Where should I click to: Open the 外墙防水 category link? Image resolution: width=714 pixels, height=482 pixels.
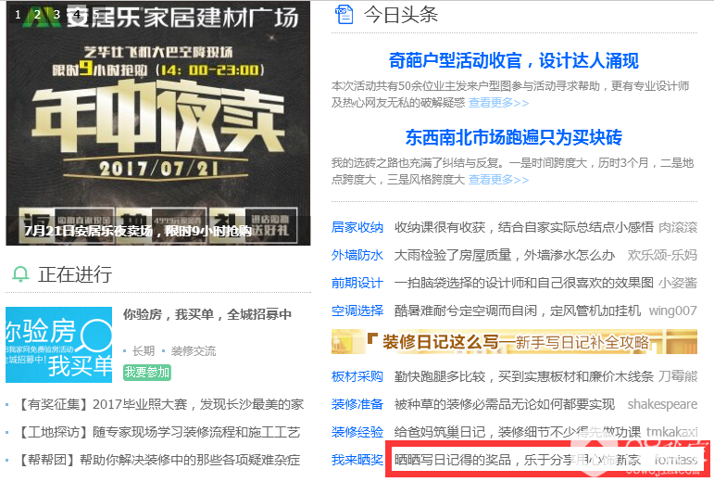point(357,255)
